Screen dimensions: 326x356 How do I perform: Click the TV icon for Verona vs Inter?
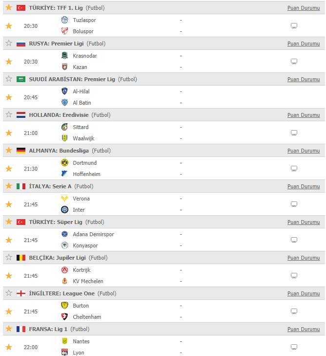294,204
